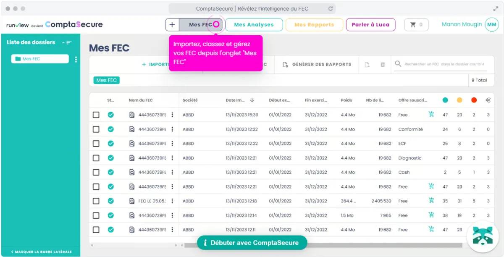504x257 pixels.
Task: Open the three-dot menu on FEC LE 05.05 row
Action: tap(172, 201)
